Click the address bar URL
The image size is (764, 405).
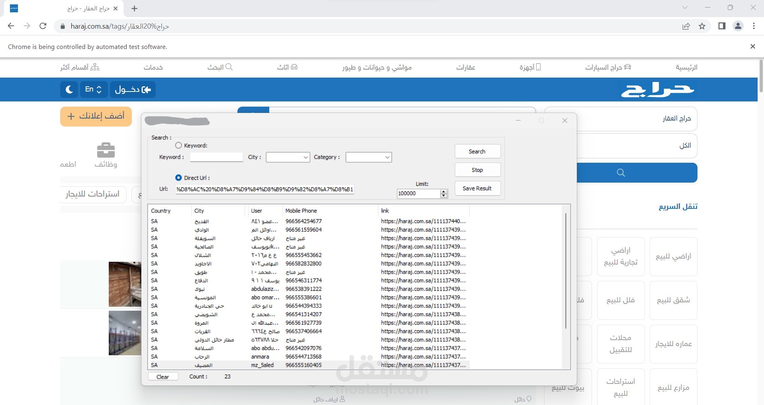click(x=120, y=26)
